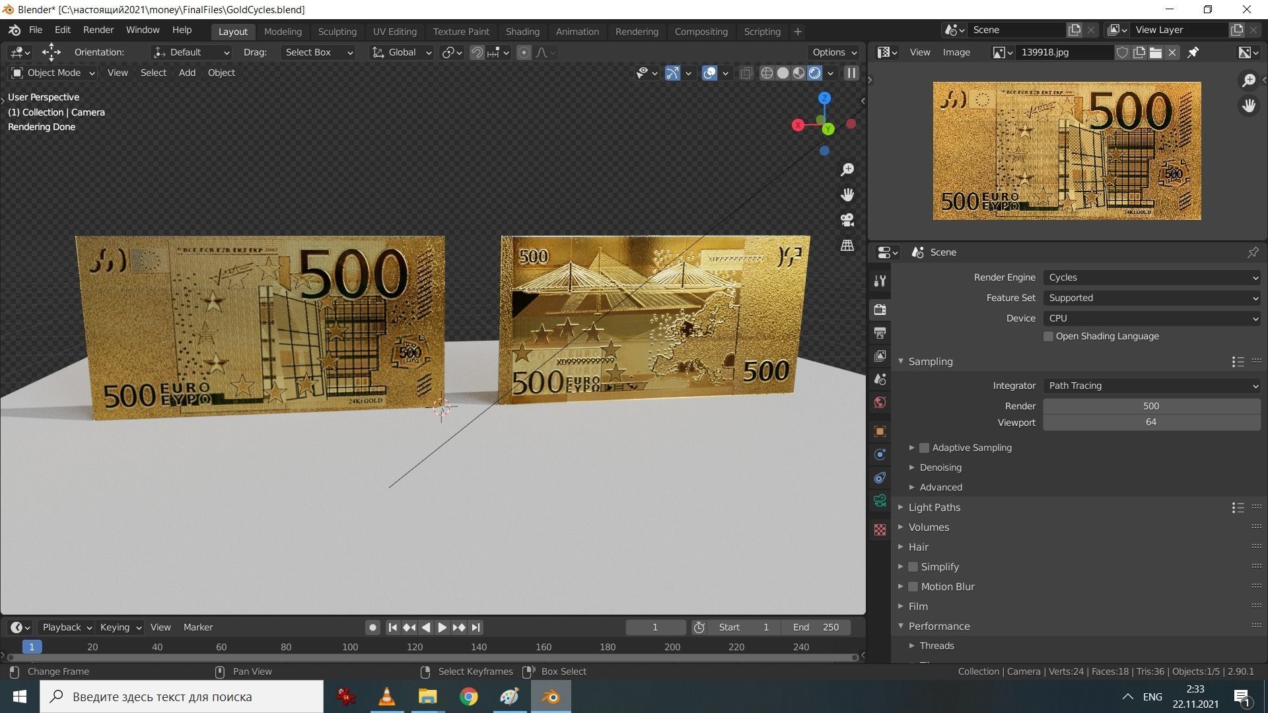Click Object Mode selector in the viewport header

click(x=52, y=73)
